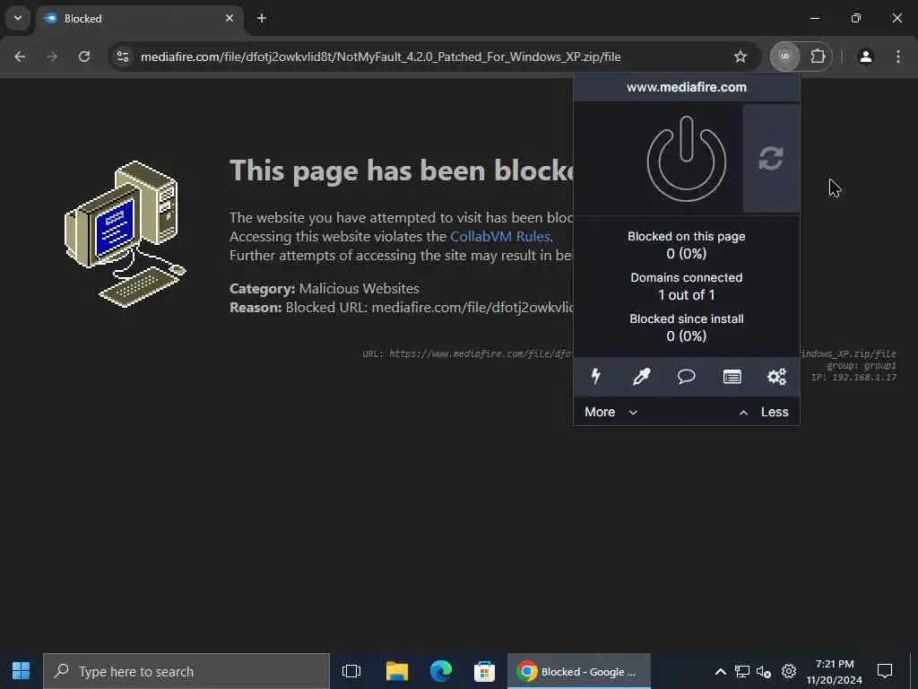Open the tab search dropdown
This screenshot has height=689, width=918.
[18, 18]
